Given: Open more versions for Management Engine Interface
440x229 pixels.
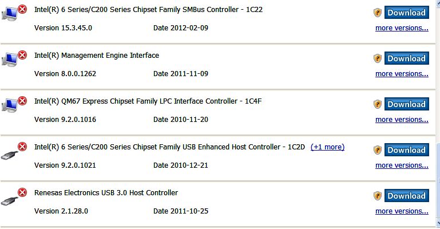Looking at the screenshot, I should (x=402, y=74).
